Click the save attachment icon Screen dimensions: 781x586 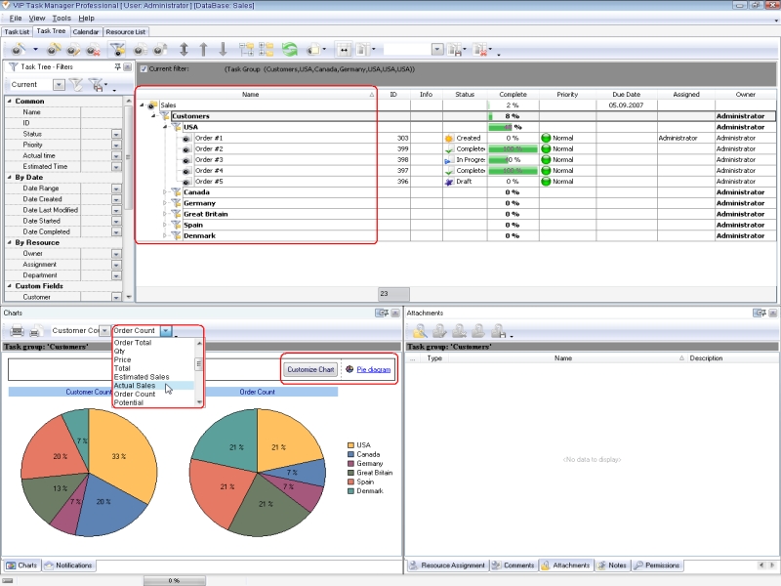coord(498,330)
